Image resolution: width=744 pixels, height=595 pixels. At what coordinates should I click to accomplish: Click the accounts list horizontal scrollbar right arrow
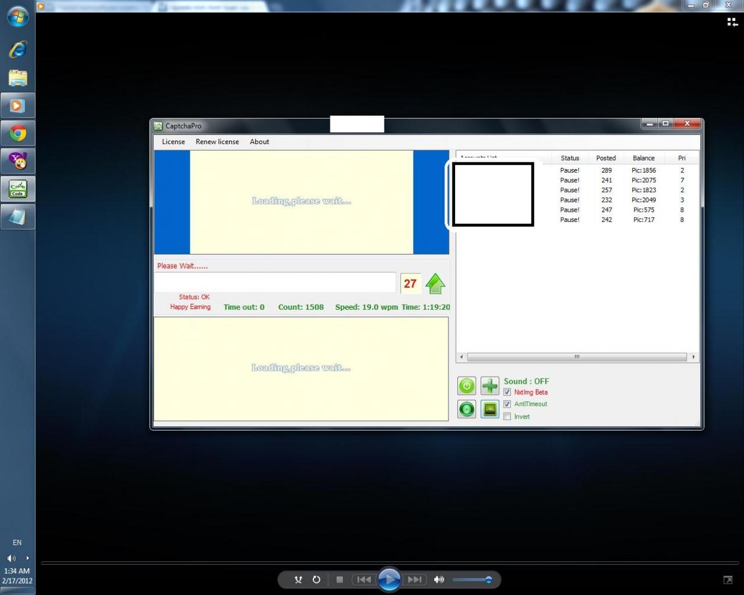pos(694,357)
